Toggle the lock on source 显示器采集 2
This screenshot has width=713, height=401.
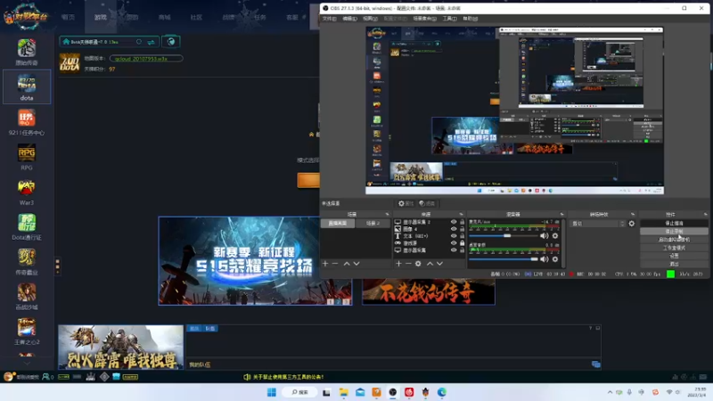462,222
